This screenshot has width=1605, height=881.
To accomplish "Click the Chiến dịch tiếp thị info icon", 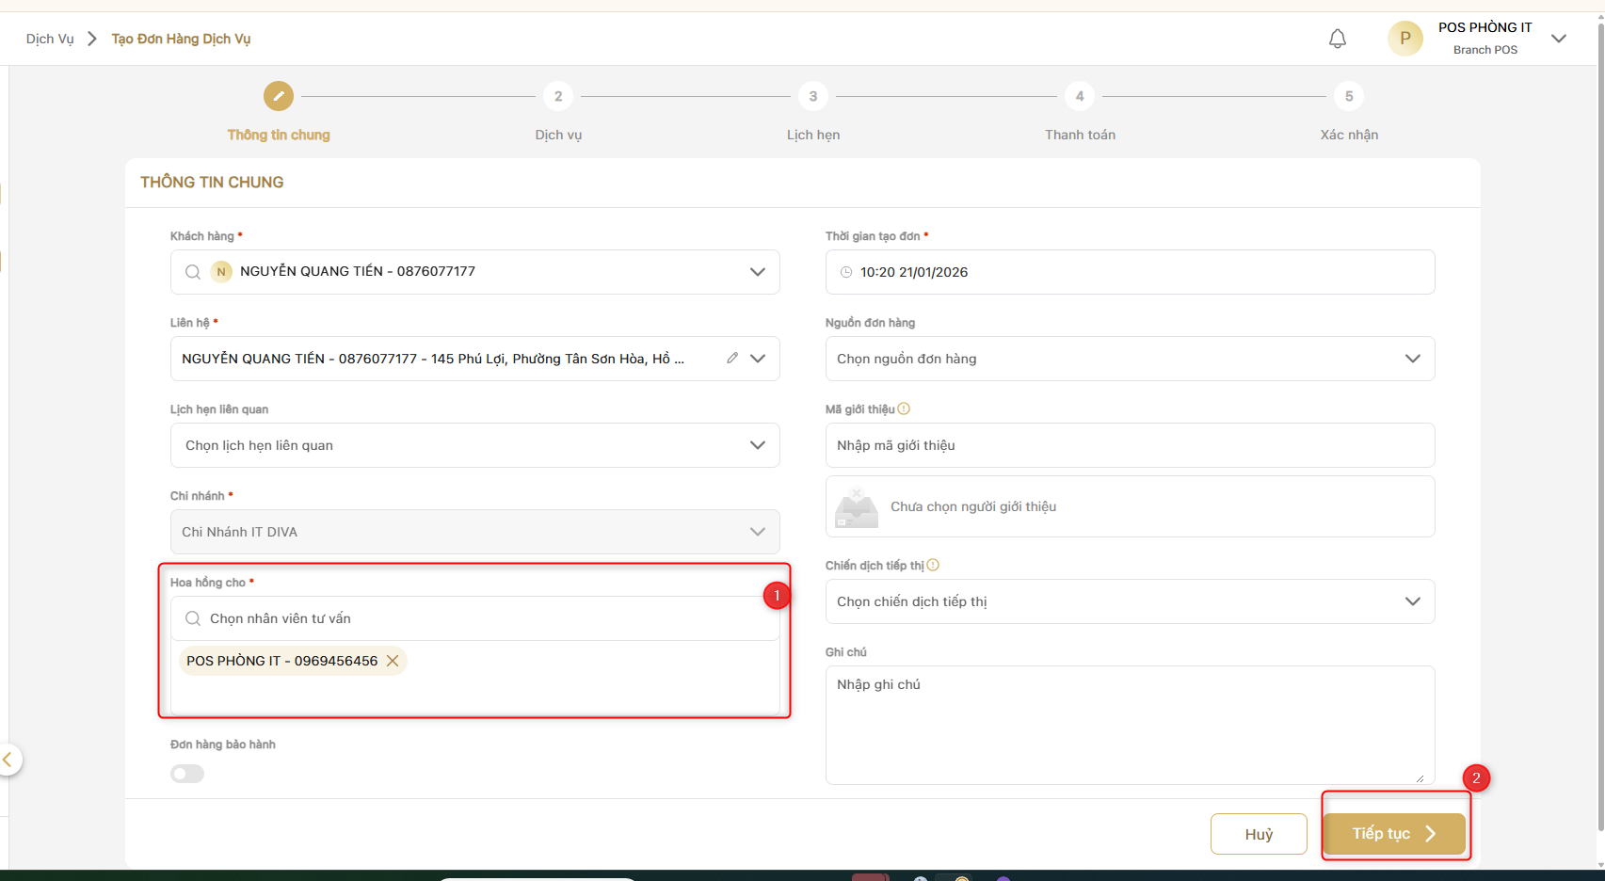I will [x=933, y=565].
